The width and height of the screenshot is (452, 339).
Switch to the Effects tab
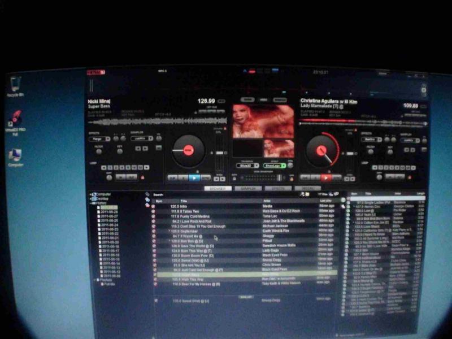278,189
